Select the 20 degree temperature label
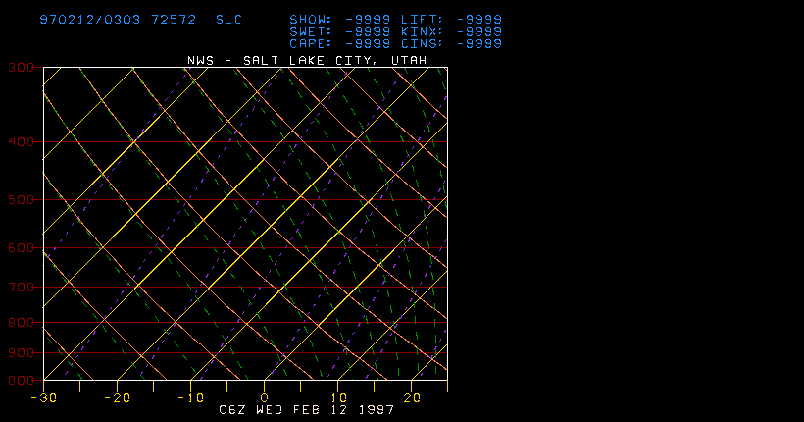 point(412,397)
